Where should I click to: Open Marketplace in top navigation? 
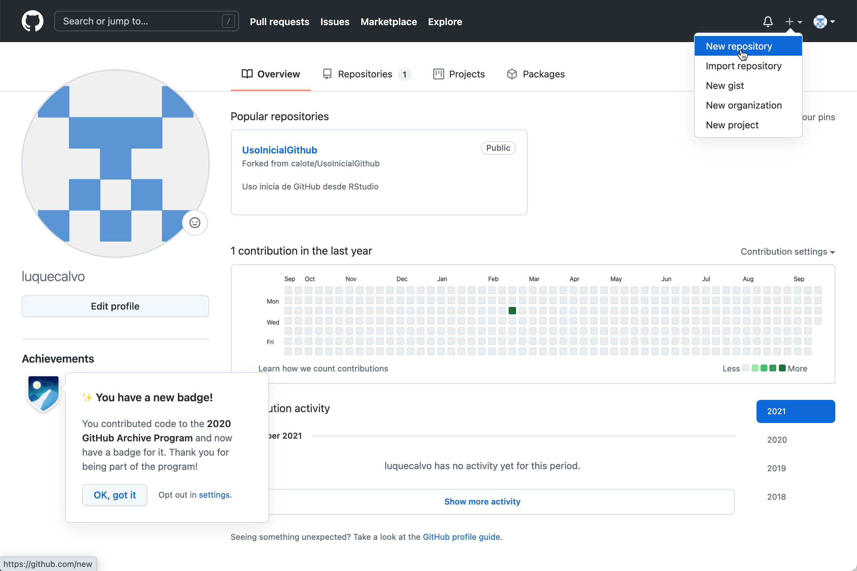[x=389, y=22]
